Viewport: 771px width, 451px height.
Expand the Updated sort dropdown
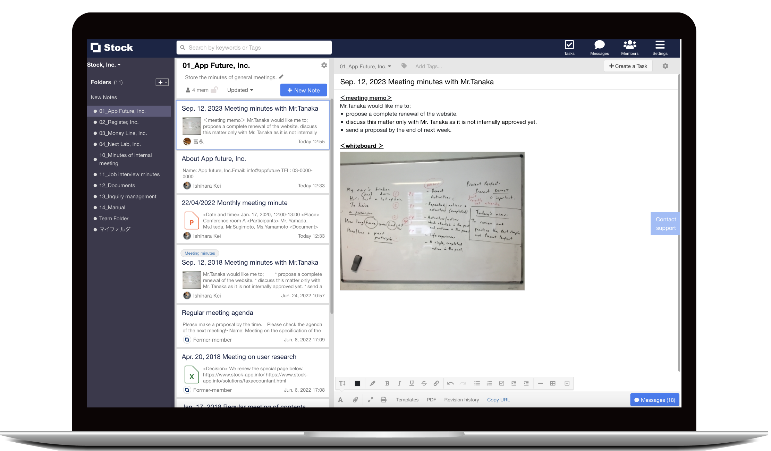tap(240, 90)
